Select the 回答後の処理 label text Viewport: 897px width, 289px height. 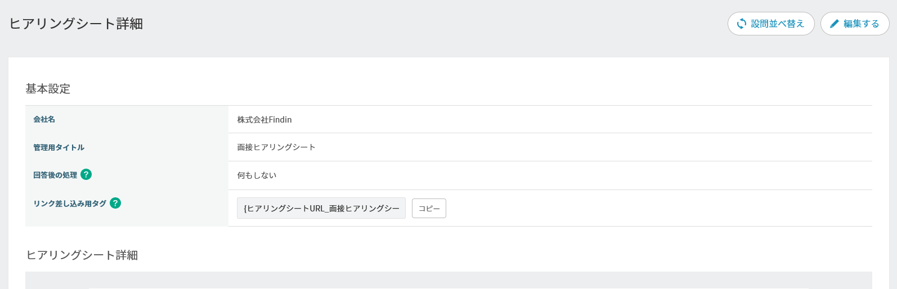click(55, 175)
